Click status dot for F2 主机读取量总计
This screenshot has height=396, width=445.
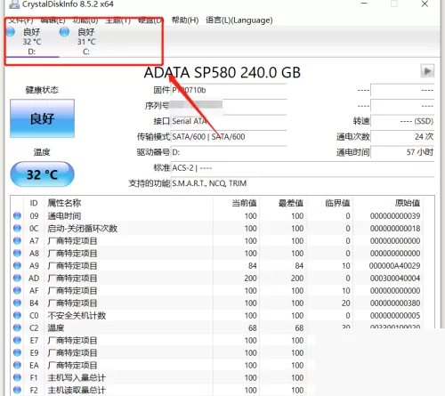[x=17, y=390]
